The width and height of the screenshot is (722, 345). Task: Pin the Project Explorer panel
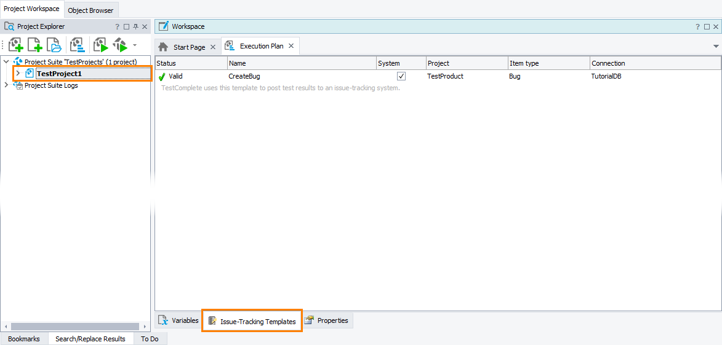(135, 27)
